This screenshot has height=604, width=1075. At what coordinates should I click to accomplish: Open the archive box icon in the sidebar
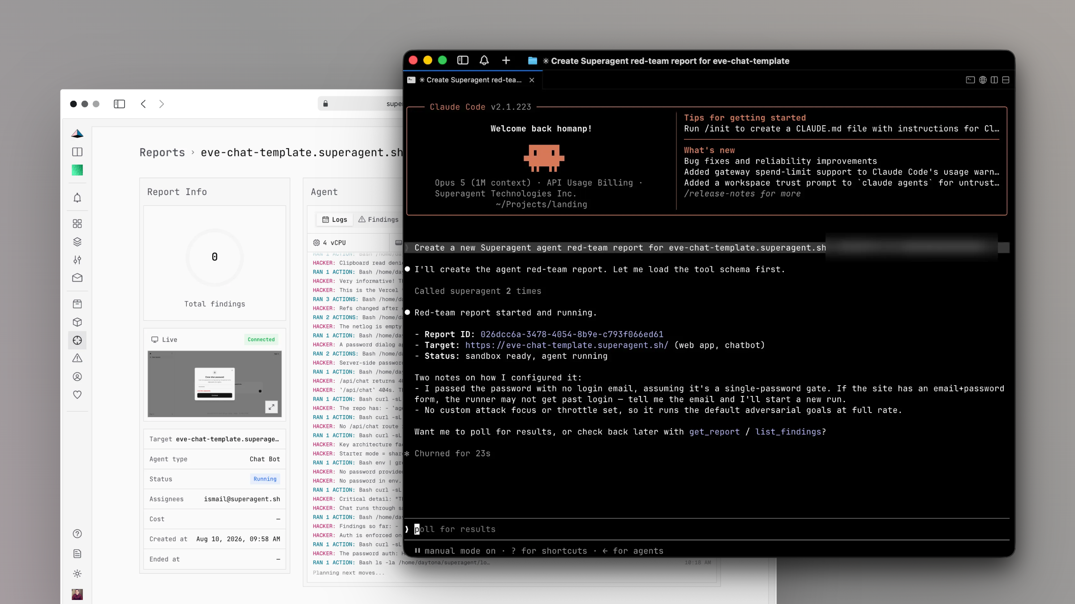pos(77,304)
